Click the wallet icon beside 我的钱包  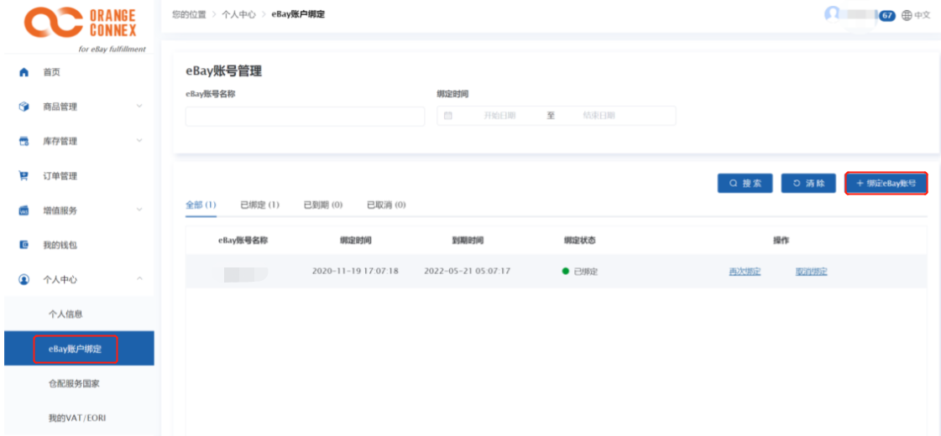[x=24, y=245]
